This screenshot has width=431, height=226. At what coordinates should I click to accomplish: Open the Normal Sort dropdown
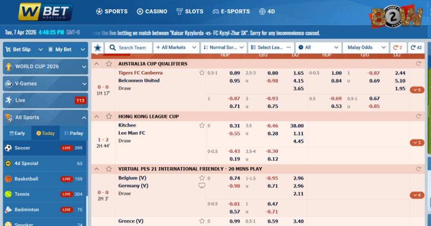point(223,47)
